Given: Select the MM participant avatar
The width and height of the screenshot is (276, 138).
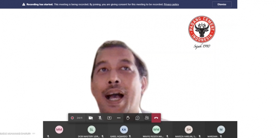Looking at the screenshot, I should tap(59, 129).
